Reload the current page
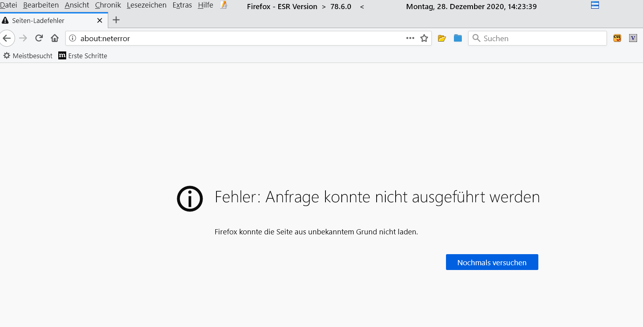Viewport: 643px width, 327px height. 39,38
